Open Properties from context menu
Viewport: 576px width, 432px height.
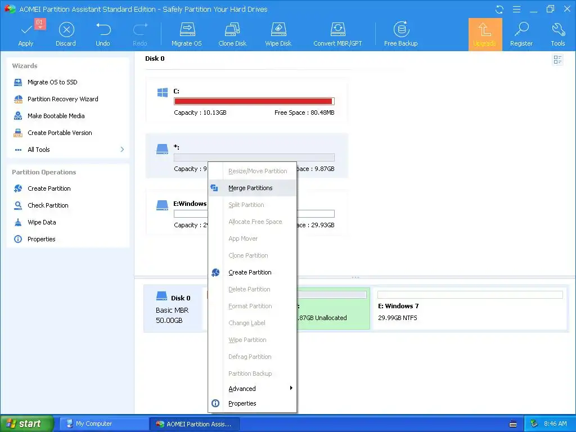coord(252,403)
